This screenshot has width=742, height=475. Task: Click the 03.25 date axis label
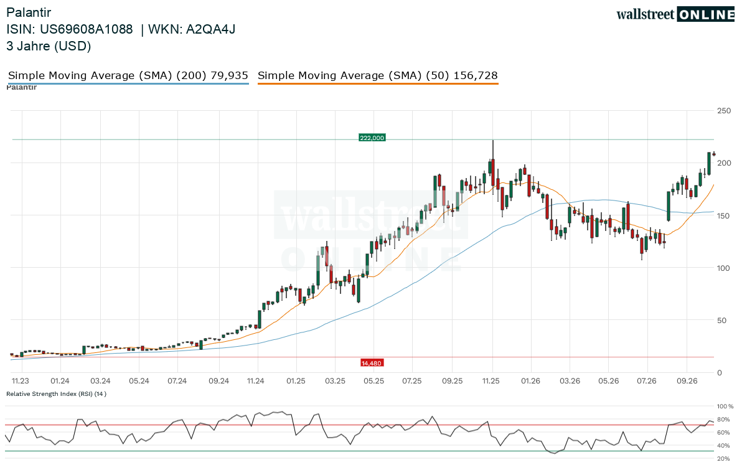335,381
